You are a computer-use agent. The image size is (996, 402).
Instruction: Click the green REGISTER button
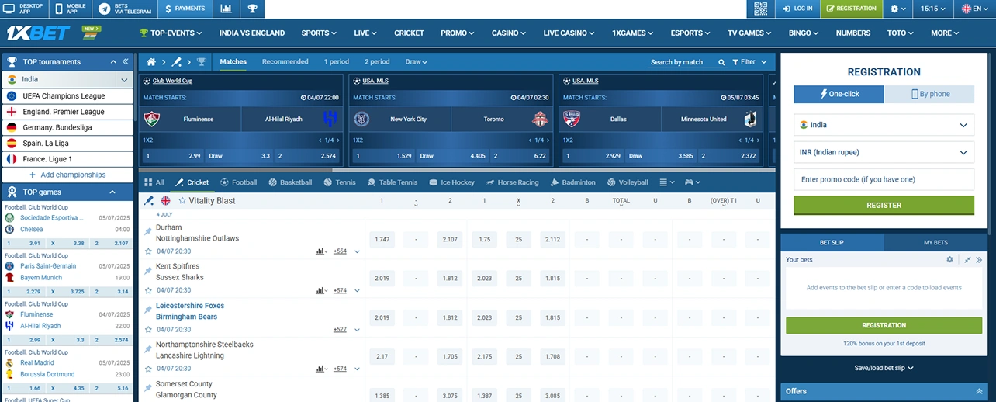884,206
